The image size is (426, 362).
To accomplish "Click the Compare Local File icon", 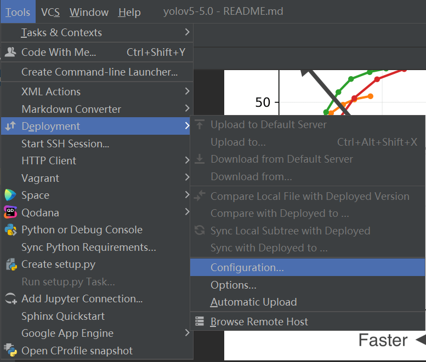I will (x=200, y=196).
